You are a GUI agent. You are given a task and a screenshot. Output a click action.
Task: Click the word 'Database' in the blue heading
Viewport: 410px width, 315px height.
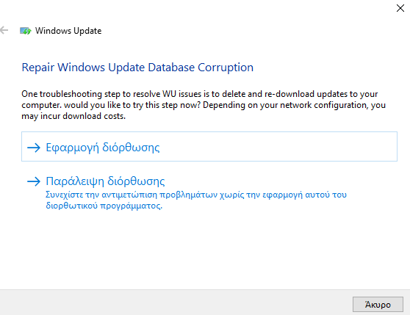[171, 68]
